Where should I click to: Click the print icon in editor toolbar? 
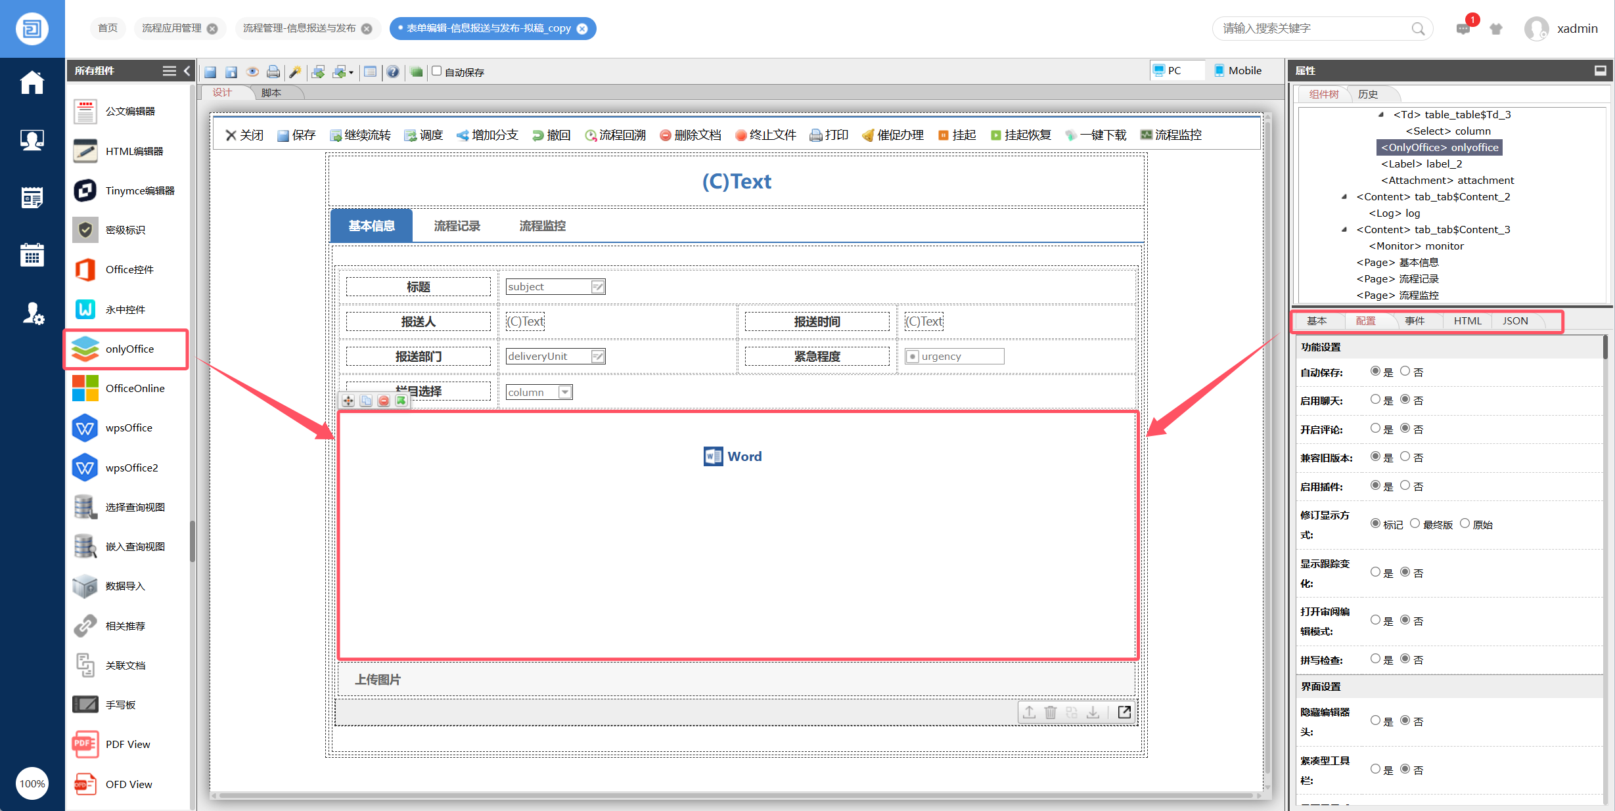[273, 72]
